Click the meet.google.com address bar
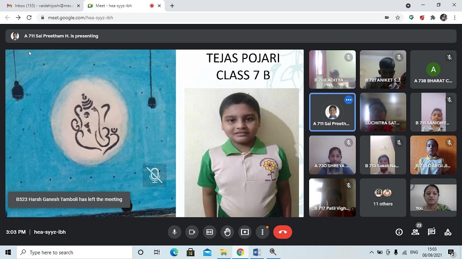The height and width of the screenshot is (259, 462). pyautogui.click(x=185, y=18)
